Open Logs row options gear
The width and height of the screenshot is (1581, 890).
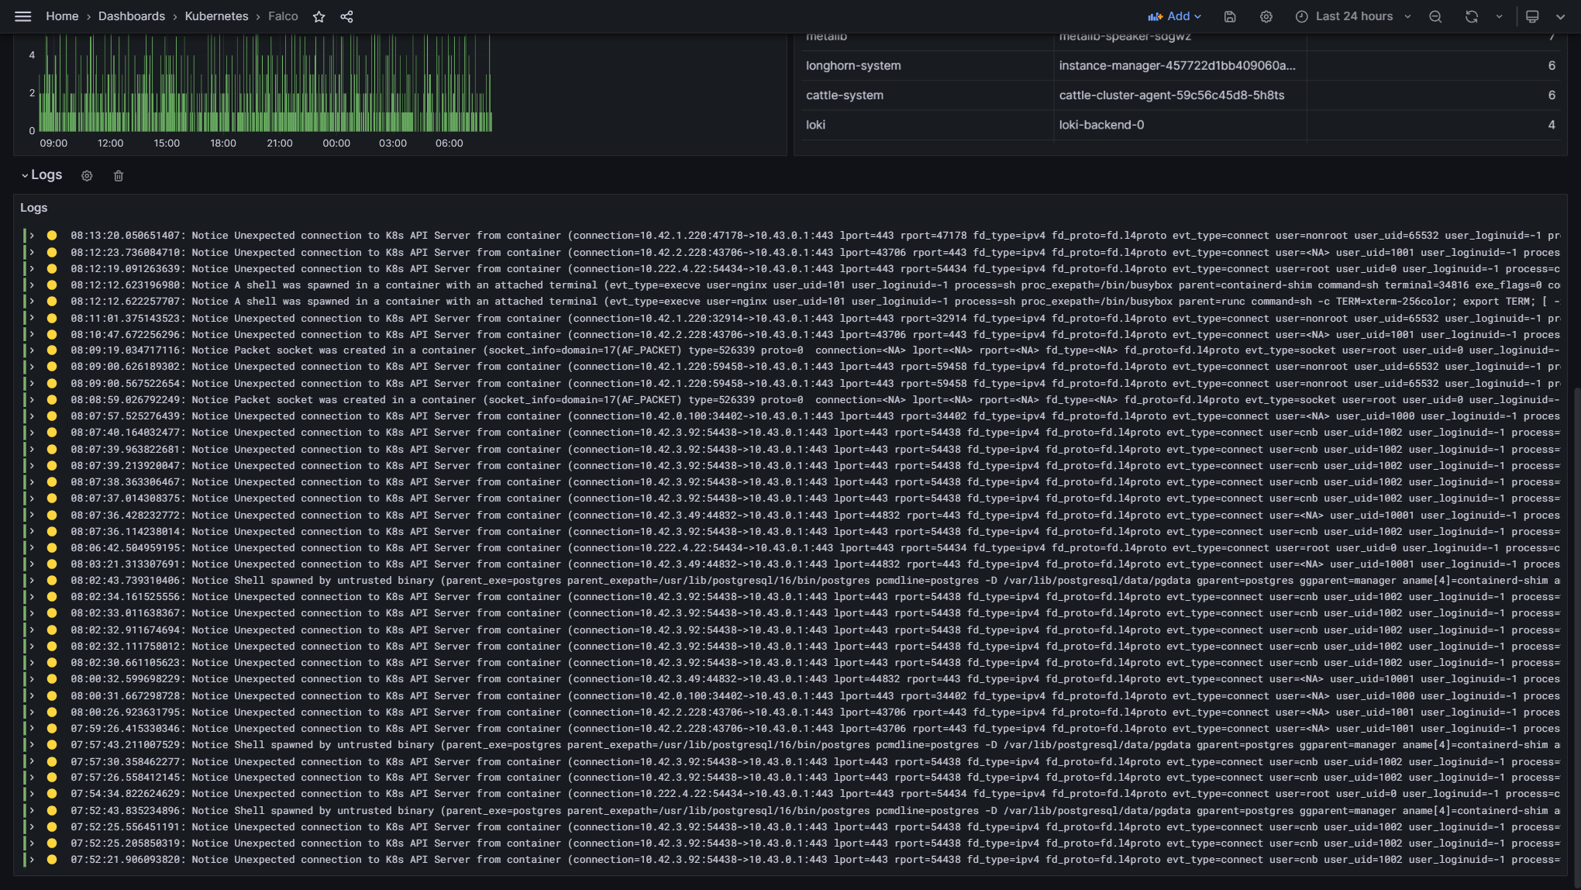[87, 176]
